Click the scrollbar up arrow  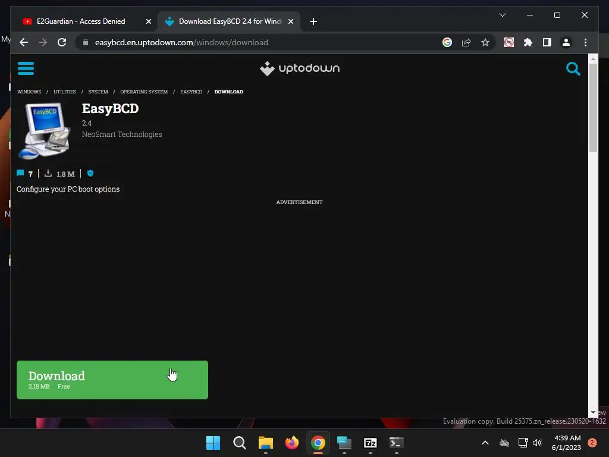[593, 59]
